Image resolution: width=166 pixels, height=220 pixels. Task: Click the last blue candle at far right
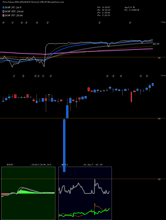(153, 84)
